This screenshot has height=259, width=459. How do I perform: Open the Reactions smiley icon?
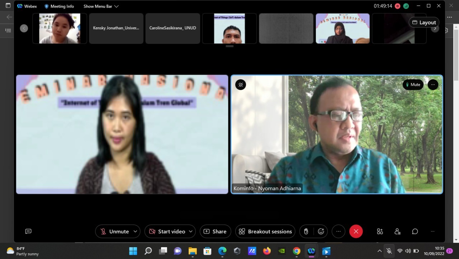(321, 231)
